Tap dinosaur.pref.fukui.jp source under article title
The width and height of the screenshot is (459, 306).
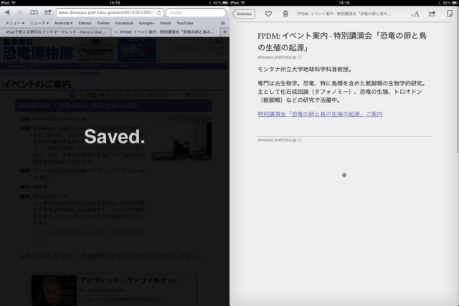pos(279,57)
